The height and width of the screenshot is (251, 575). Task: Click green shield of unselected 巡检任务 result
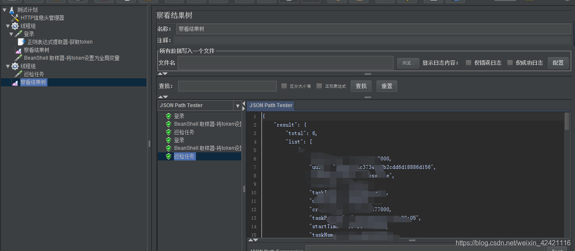coord(168,132)
